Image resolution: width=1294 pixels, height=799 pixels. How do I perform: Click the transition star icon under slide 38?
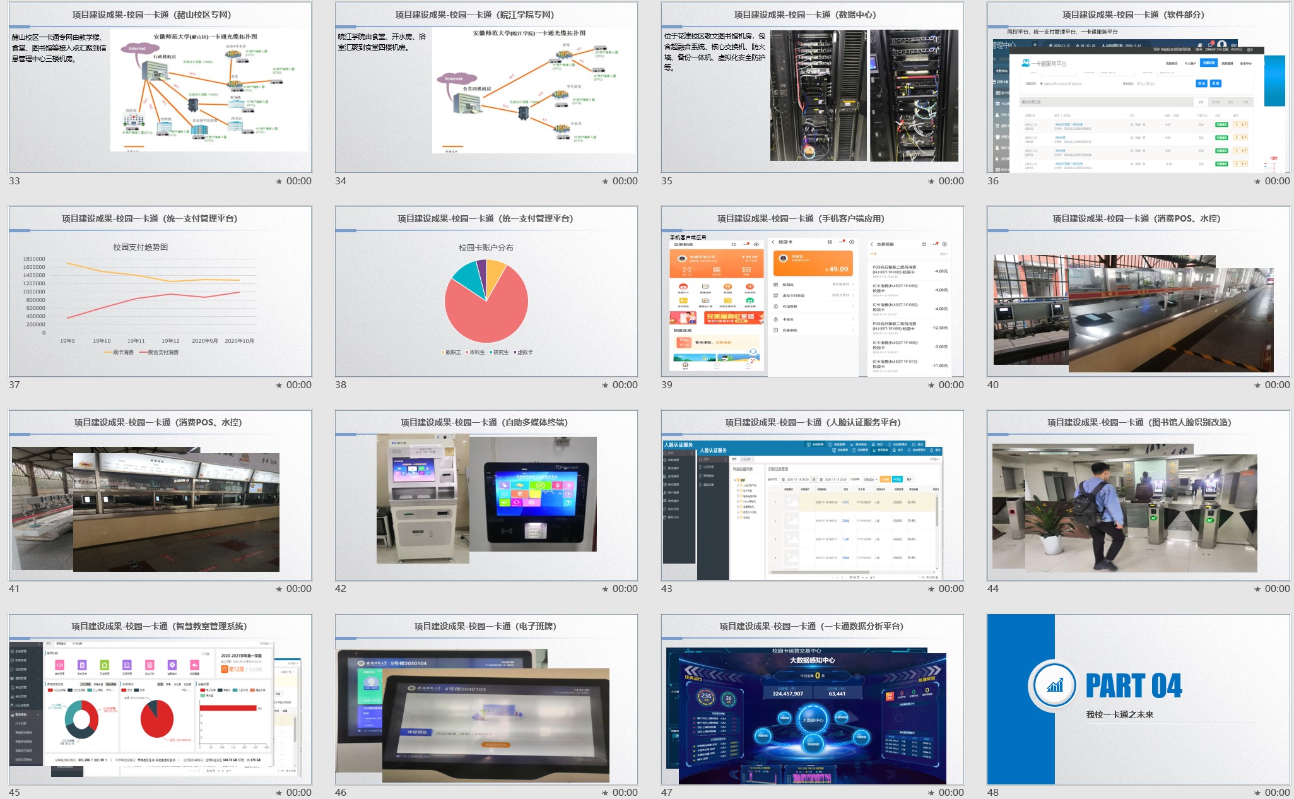[605, 385]
